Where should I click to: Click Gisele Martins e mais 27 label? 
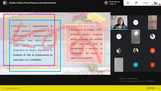click(114, 3)
